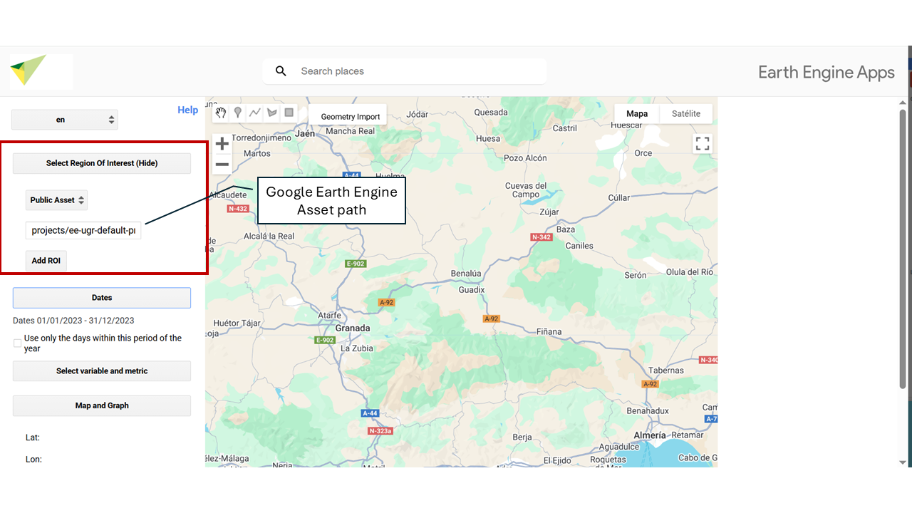912x513 pixels.
Task: Pick the polygon shape drawing tool
Action: [x=272, y=113]
